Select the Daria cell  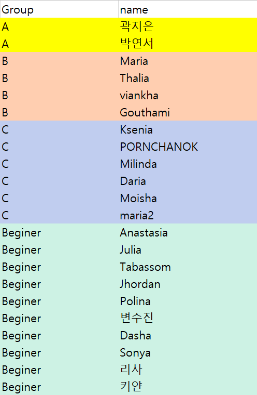click(188, 181)
